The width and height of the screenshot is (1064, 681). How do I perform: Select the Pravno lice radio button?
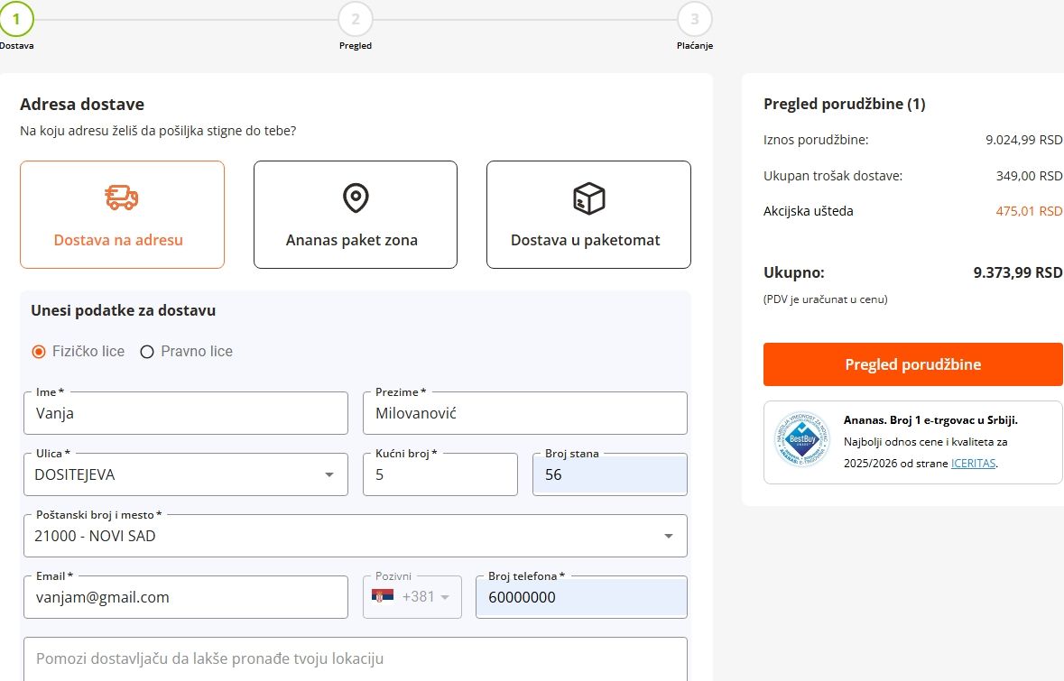147,352
